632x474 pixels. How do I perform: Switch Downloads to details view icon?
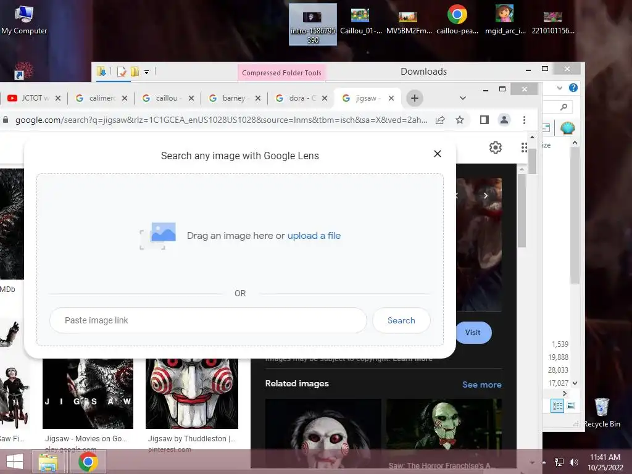[x=557, y=405]
